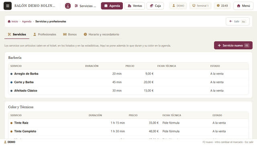Viewport: 257px width, 145px height.
Task: Click Pide fórmula for Tinte Raíz
Action: 171,123
